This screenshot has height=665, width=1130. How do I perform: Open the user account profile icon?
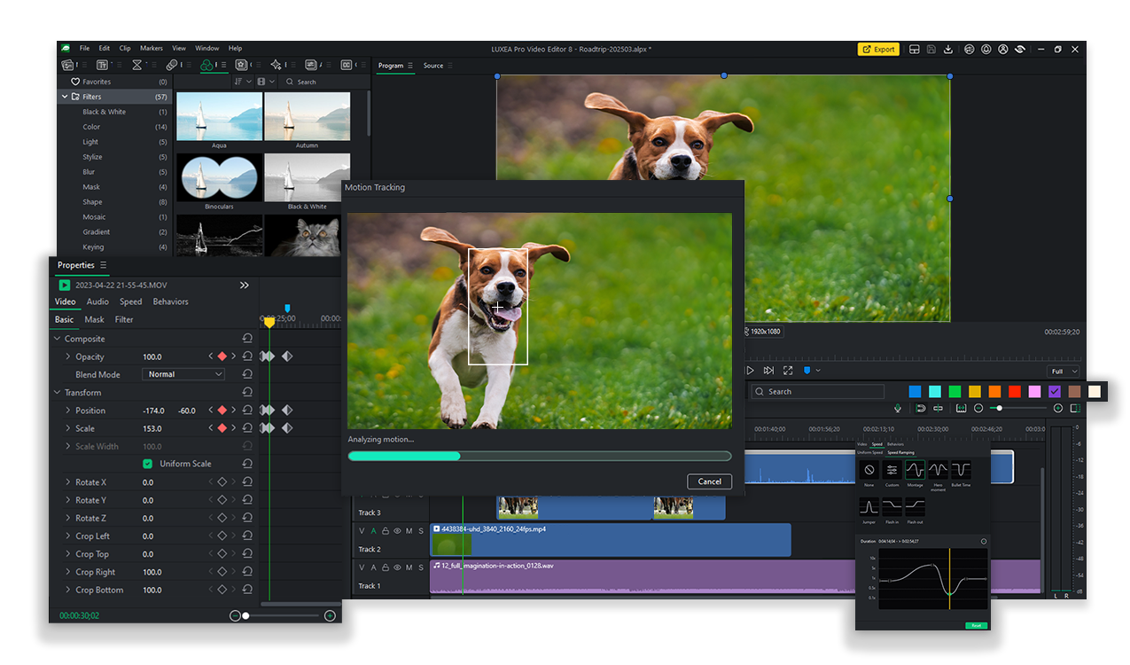(x=1002, y=50)
